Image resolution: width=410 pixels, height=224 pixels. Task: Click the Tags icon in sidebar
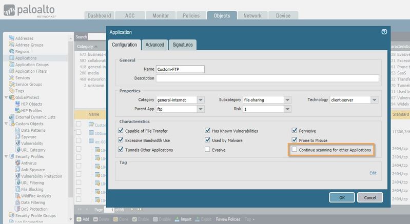click(11, 91)
